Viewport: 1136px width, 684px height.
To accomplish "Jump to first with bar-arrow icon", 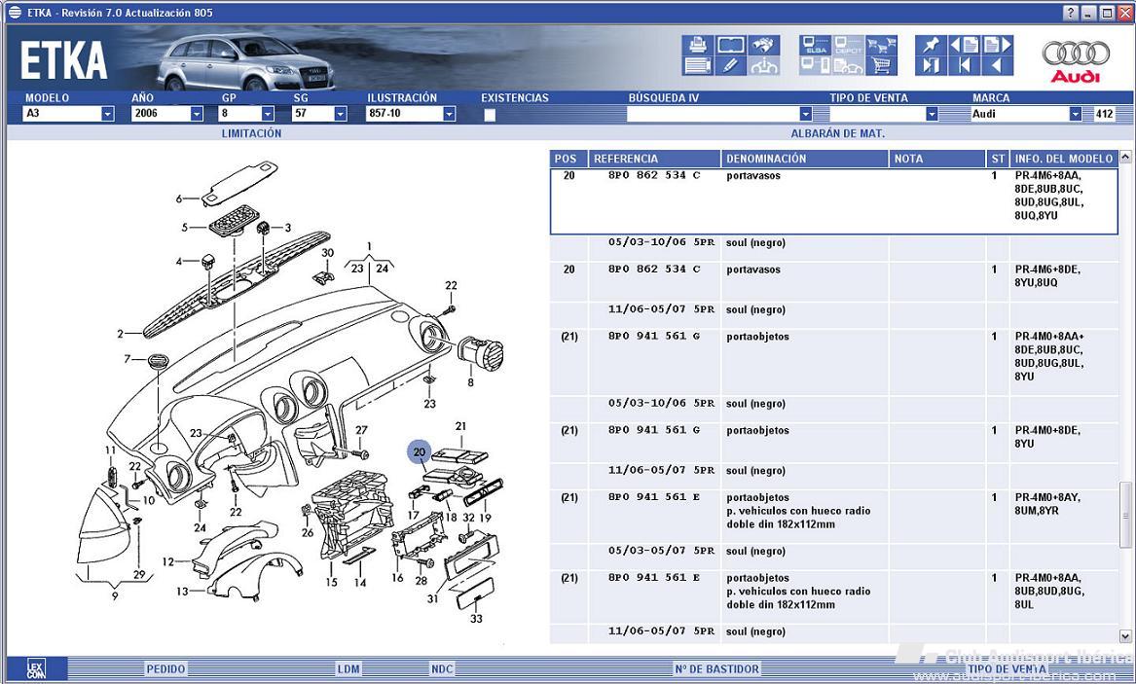I will pyautogui.click(x=965, y=66).
